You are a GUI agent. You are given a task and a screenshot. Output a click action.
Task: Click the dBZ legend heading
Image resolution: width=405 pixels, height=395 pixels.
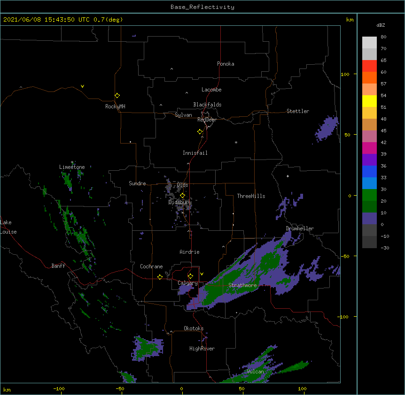click(x=381, y=25)
